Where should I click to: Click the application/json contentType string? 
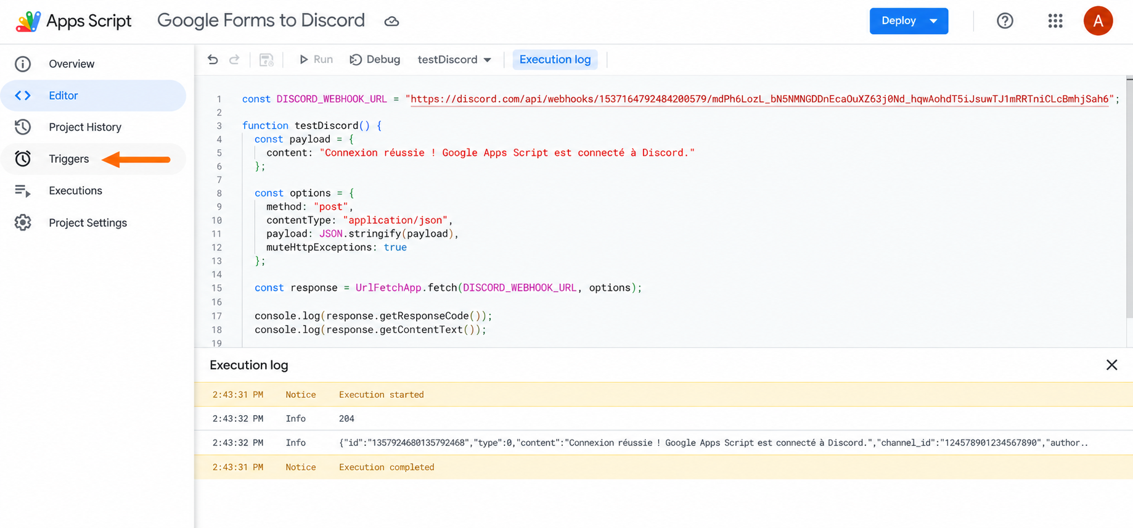click(396, 220)
